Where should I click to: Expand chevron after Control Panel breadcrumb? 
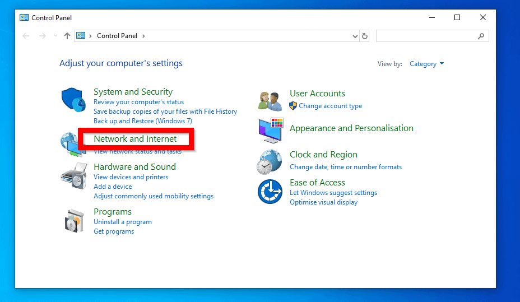pyautogui.click(x=143, y=36)
